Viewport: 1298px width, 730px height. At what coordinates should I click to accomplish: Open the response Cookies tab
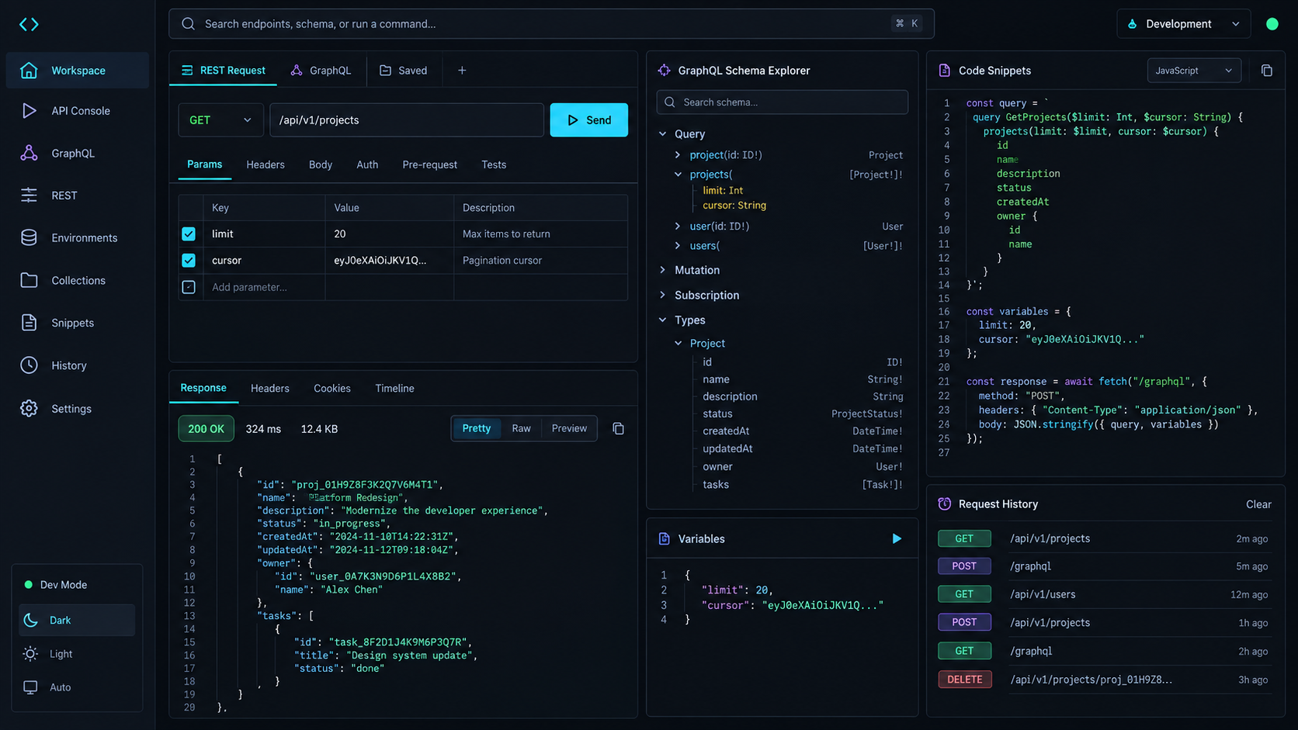(x=332, y=388)
